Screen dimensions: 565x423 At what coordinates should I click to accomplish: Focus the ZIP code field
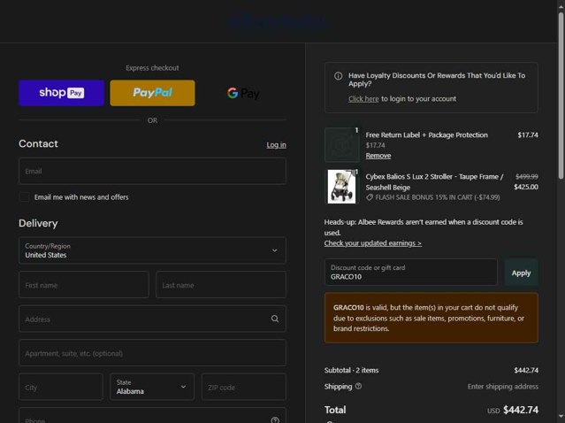tap(244, 387)
